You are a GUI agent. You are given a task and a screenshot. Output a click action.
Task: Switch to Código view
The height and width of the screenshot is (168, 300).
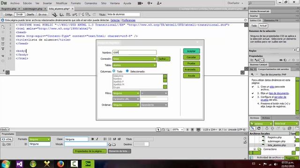click(8, 14)
